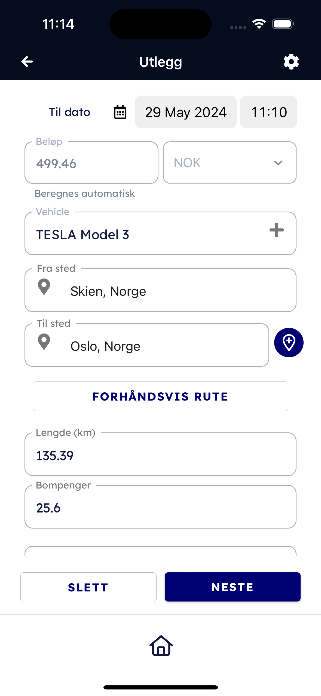
Task: Open the 11:10 time picker
Action: pos(268,112)
